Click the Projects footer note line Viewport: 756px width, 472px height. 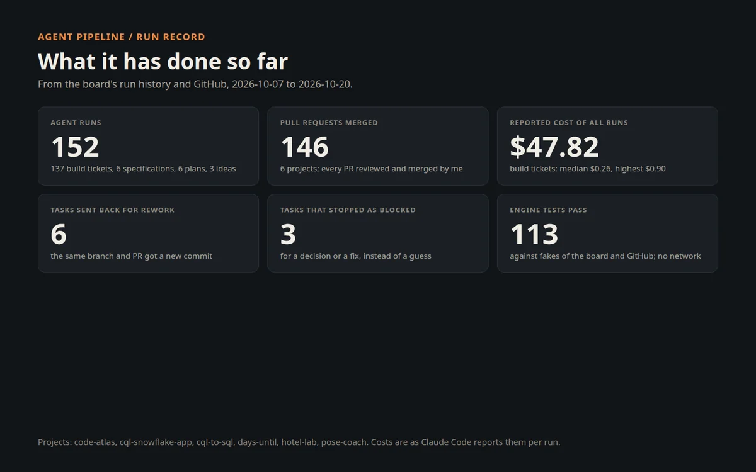coord(299,442)
